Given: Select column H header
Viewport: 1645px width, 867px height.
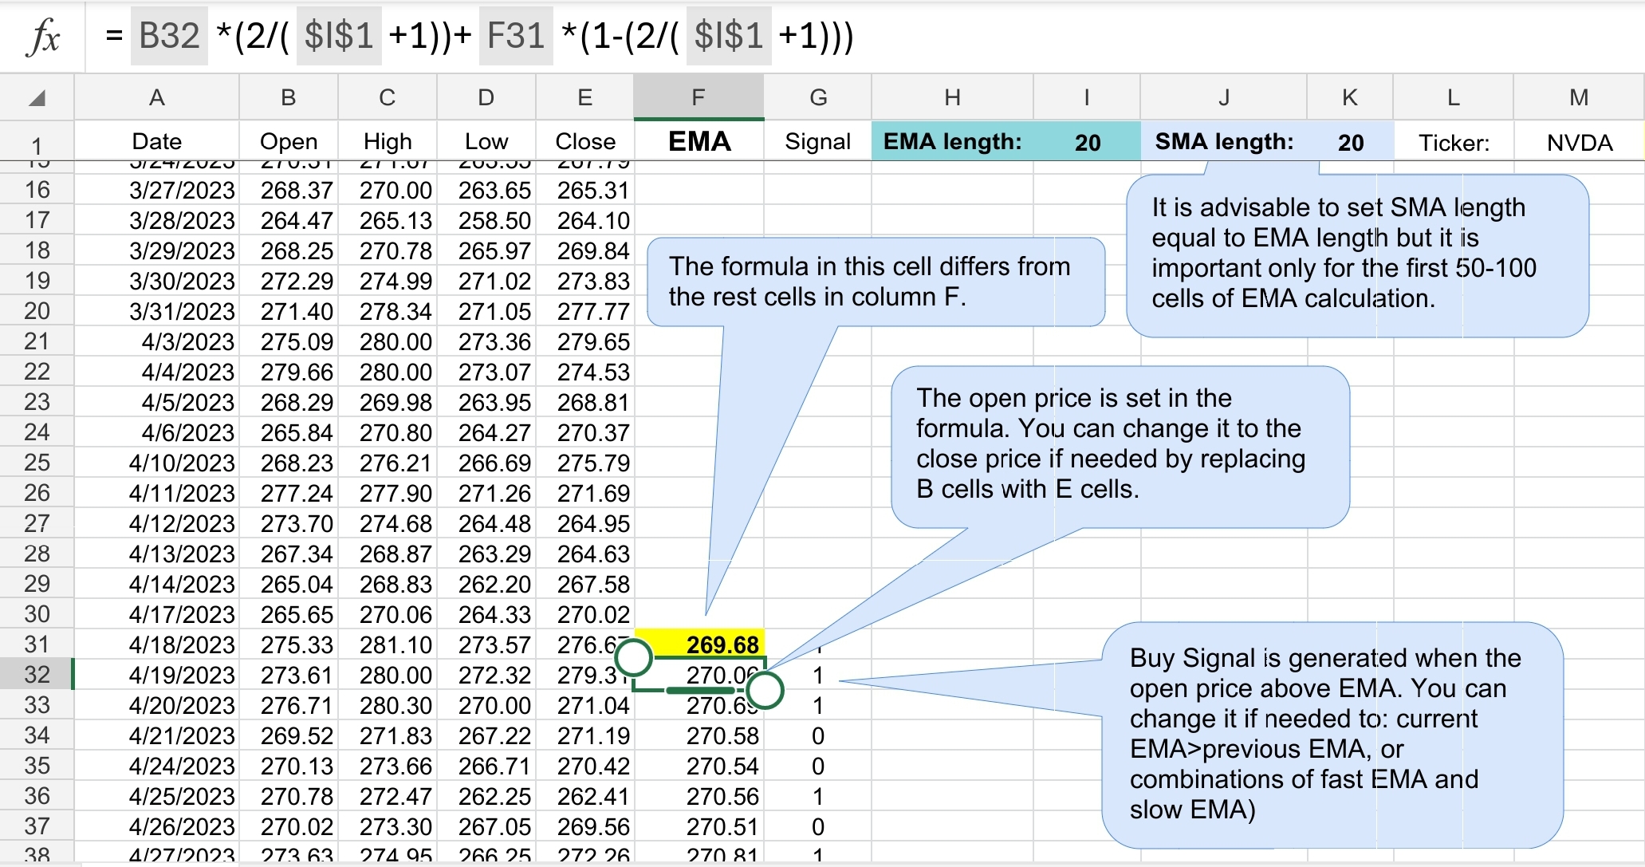Looking at the screenshot, I should [x=952, y=97].
